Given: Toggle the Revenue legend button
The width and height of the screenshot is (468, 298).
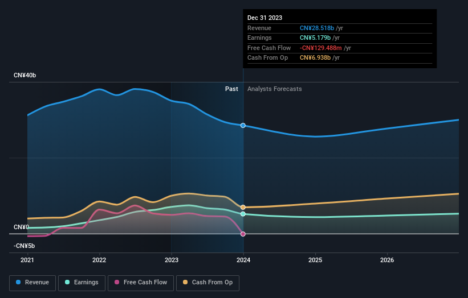Looking at the screenshot, I should [x=32, y=283].
